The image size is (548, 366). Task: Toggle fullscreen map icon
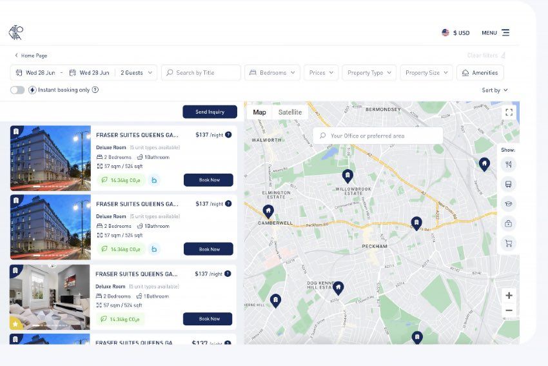(509, 112)
